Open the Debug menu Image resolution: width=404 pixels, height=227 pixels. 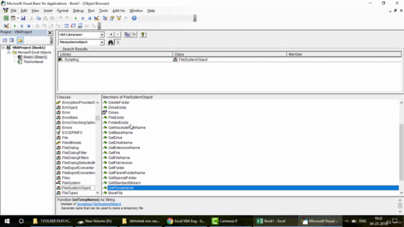78,11
